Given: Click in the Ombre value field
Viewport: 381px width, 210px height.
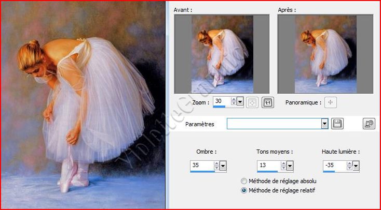Looking at the screenshot, I should coord(202,166).
